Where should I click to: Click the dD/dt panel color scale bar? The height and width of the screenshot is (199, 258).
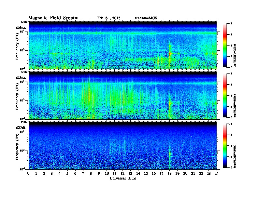[x=225, y=96]
